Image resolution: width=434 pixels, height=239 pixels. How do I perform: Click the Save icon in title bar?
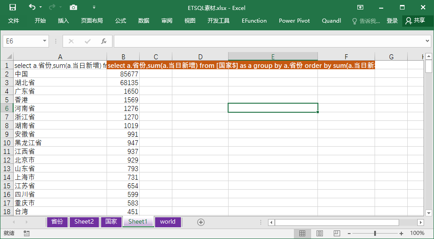(13, 8)
